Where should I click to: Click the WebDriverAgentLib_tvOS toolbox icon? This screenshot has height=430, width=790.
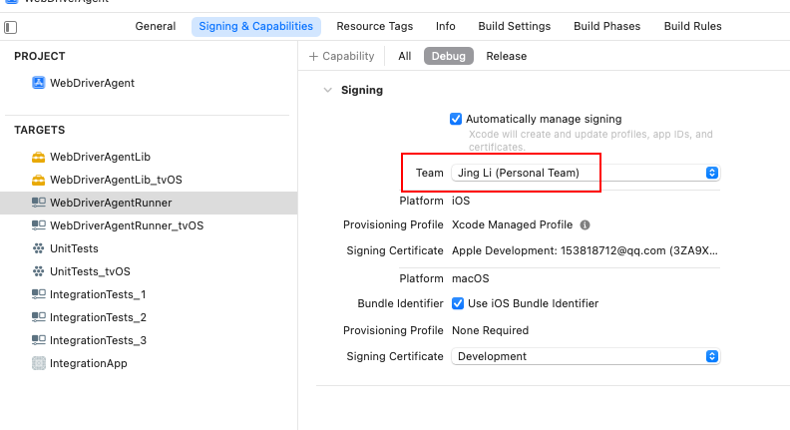[x=38, y=180]
